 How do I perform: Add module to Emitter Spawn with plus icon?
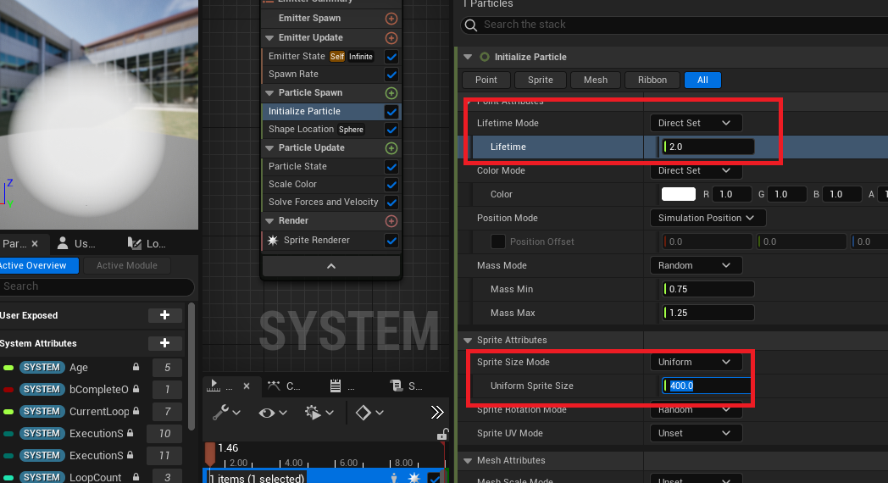pos(391,19)
